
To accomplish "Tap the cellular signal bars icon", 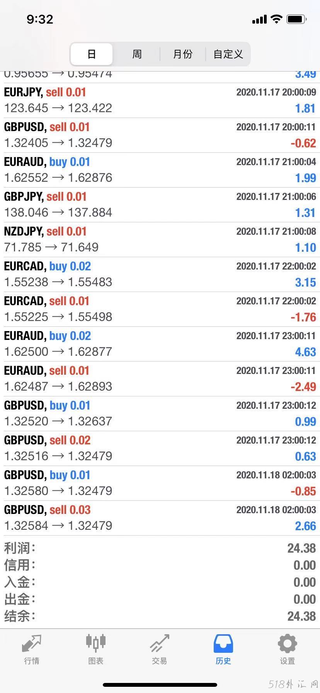I will pos(259,19).
